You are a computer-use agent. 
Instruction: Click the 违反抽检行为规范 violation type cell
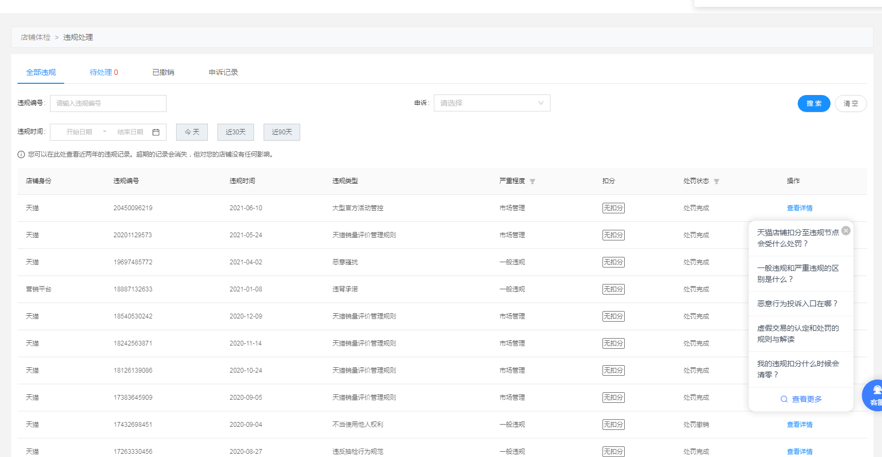tap(357, 452)
